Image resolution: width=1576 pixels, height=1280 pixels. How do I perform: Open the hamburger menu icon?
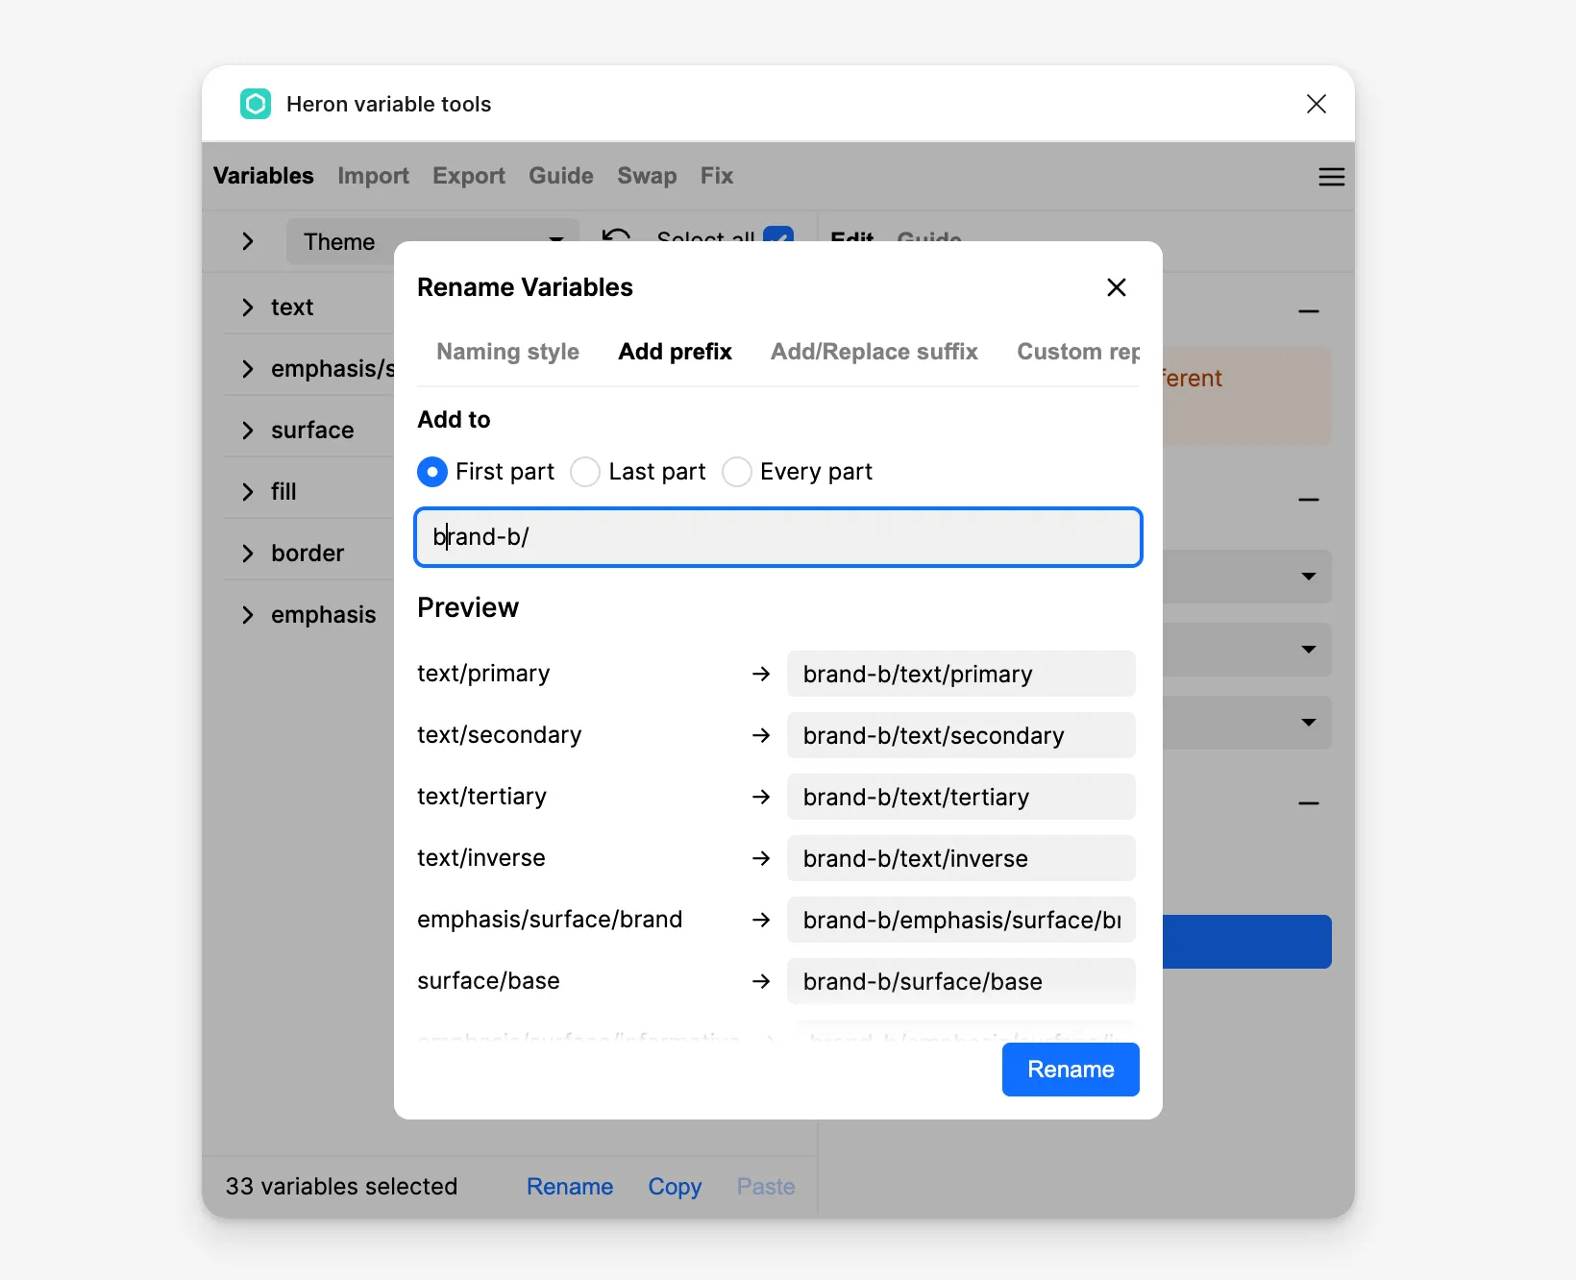click(1331, 177)
